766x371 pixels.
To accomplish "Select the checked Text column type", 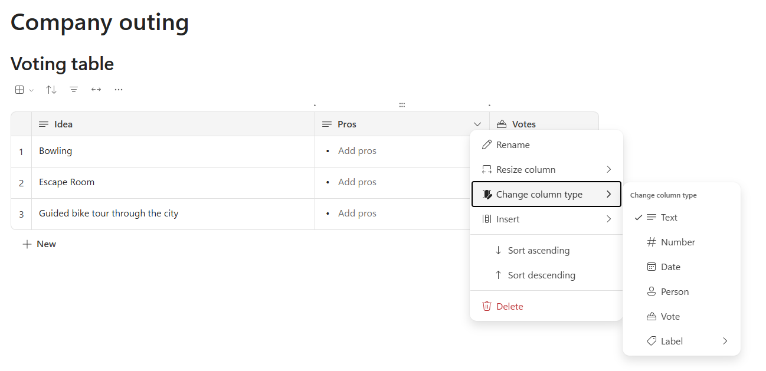I will 669,218.
